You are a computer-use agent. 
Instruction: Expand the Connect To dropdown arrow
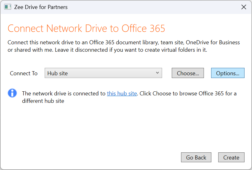coord(157,73)
